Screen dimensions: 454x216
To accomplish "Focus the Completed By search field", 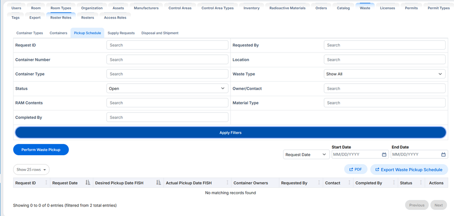I will pos(167,117).
